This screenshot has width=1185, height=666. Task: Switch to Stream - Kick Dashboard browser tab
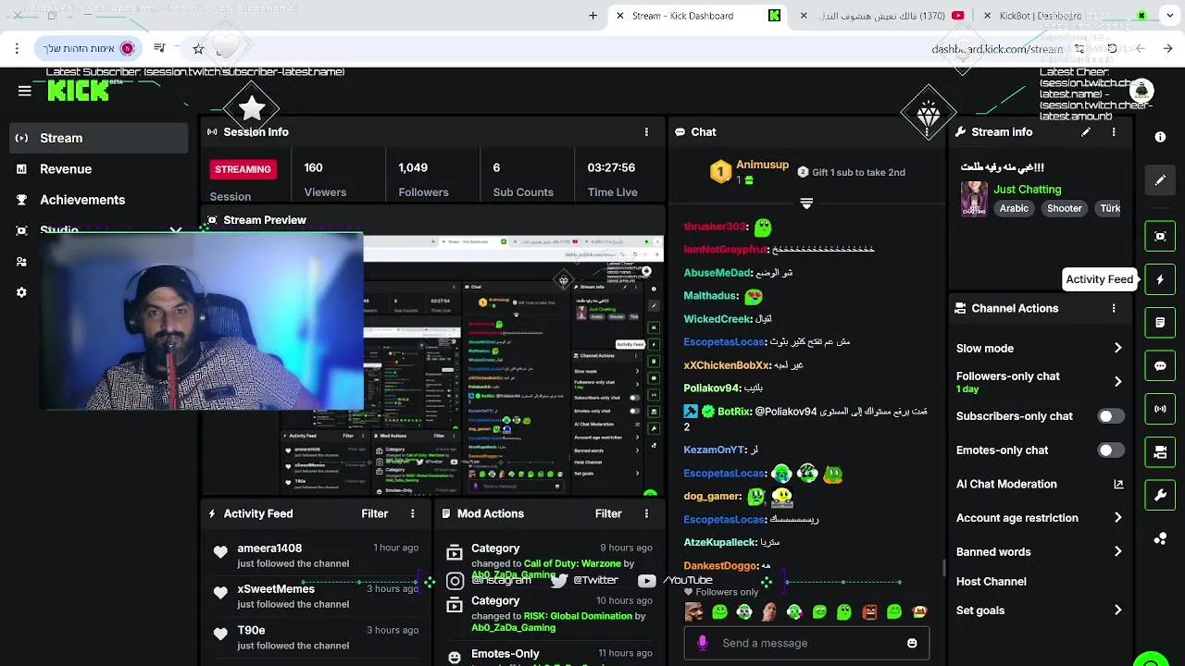coord(699,16)
